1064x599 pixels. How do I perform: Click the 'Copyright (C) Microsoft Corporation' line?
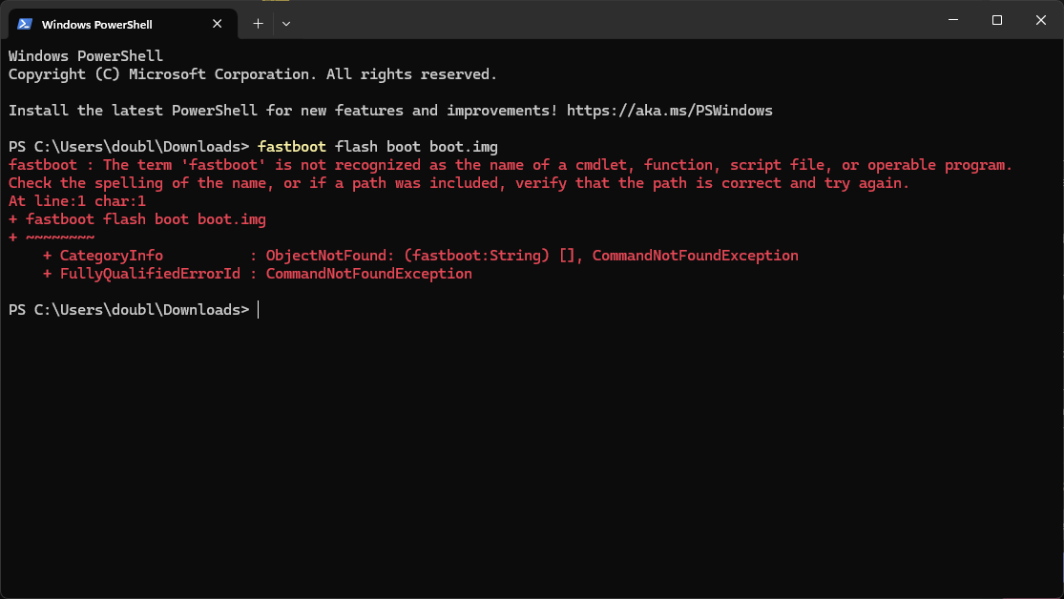click(x=253, y=74)
